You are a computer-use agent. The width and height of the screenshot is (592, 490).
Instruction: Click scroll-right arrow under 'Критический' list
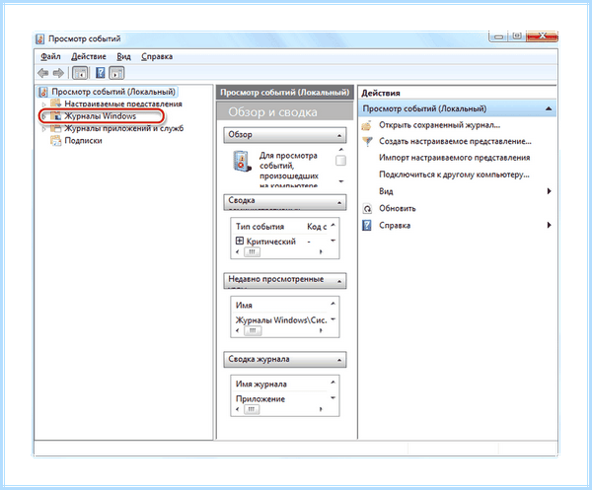pos(321,252)
